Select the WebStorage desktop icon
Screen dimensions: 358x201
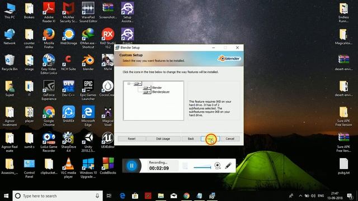pos(68,36)
